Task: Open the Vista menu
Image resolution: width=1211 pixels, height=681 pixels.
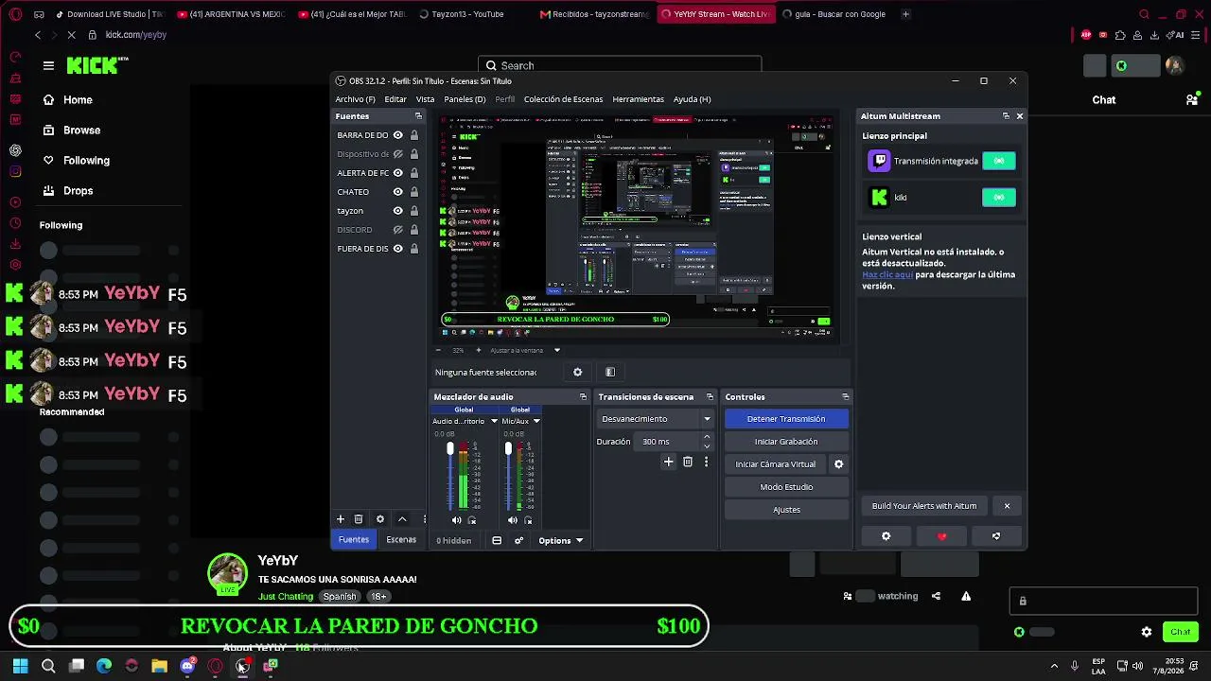Action: tap(426, 99)
